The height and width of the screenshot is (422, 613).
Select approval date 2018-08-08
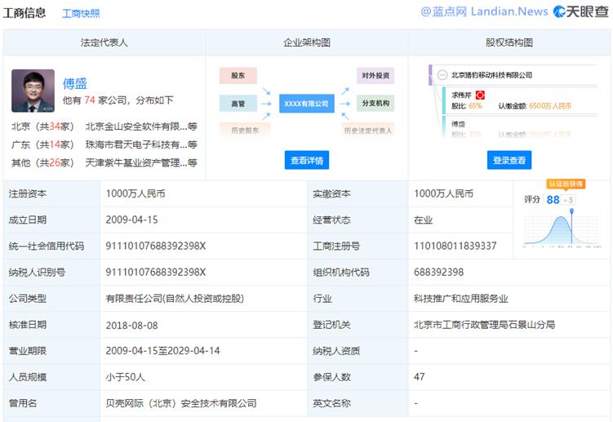tap(131, 325)
